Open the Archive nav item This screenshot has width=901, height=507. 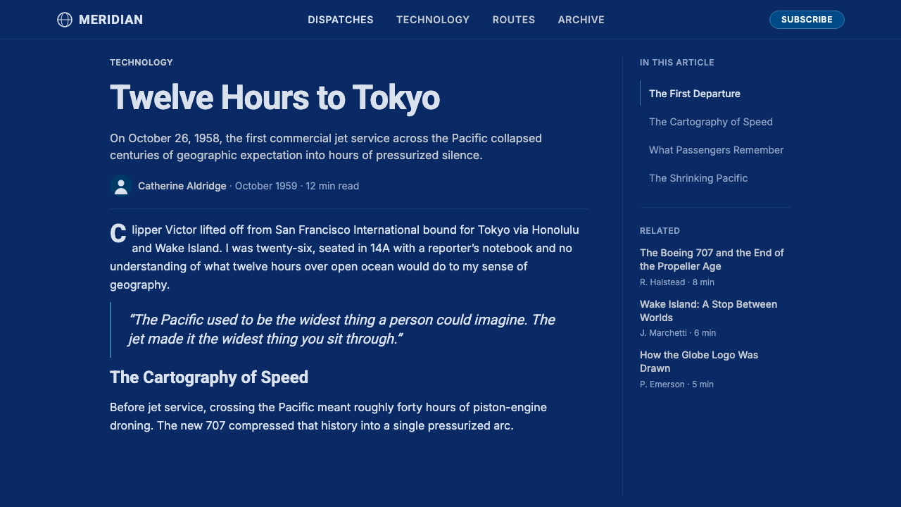[x=581, y=20]
